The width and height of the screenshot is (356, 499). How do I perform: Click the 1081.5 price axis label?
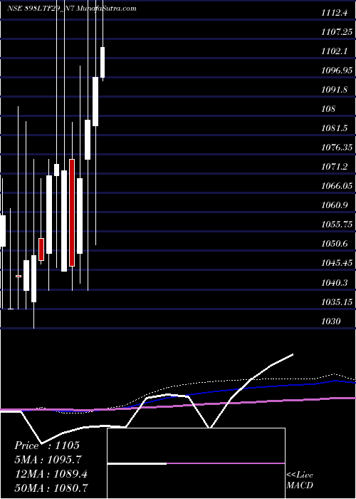[x=334, y=128]
